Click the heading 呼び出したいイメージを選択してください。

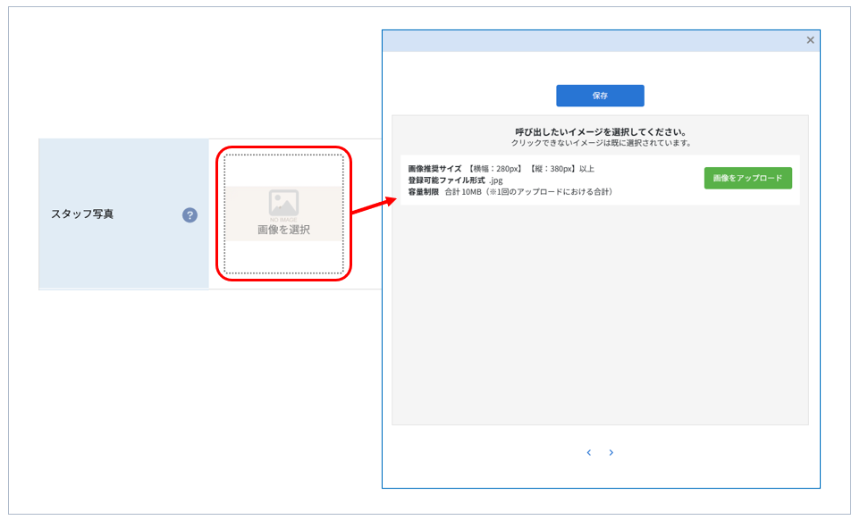[601, 132]
